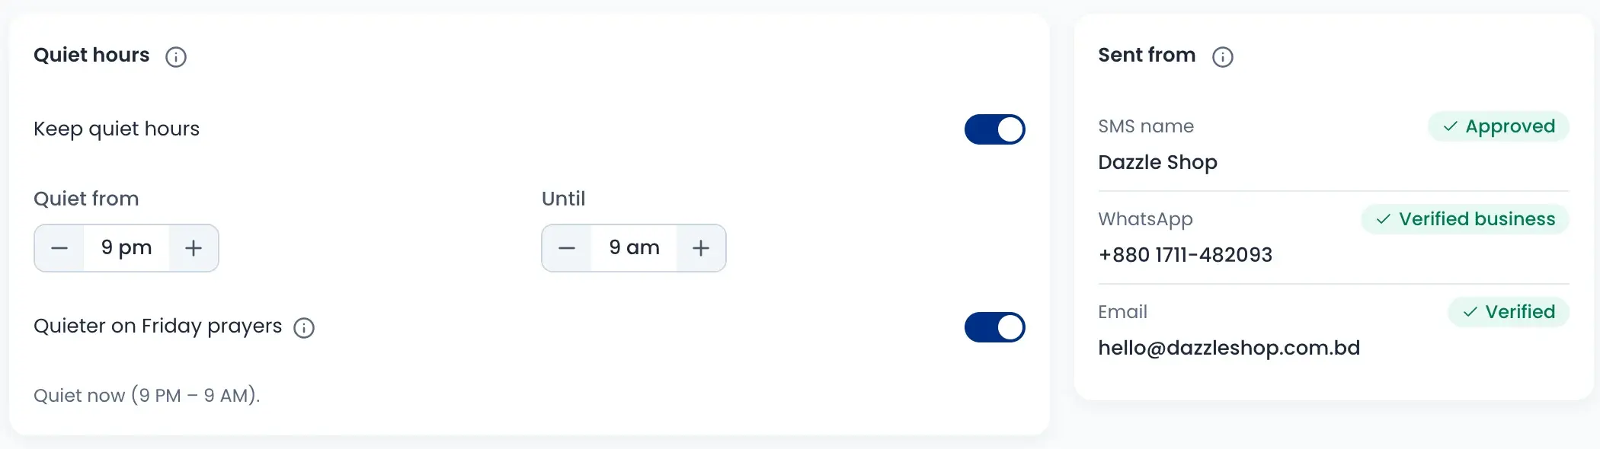
Task: Increase the Until time
Action: pyautogui.click(x=701, y=248)
